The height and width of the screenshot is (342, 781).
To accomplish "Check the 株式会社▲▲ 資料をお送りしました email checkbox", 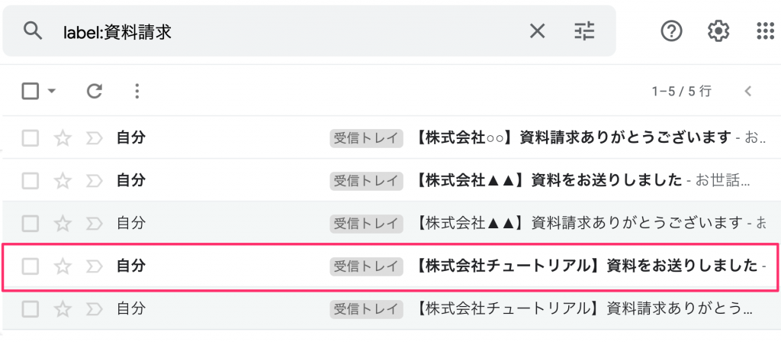I will [31, 180].
